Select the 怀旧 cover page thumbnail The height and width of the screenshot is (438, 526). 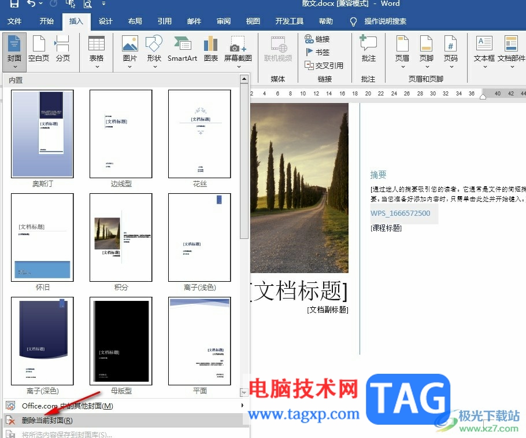click(x=42, y=237)
